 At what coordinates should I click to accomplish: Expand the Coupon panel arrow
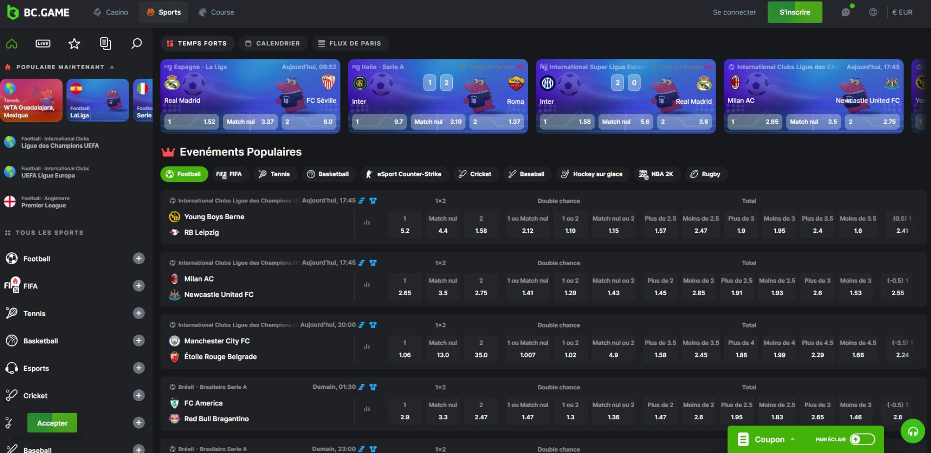click(x=792, y=439)
